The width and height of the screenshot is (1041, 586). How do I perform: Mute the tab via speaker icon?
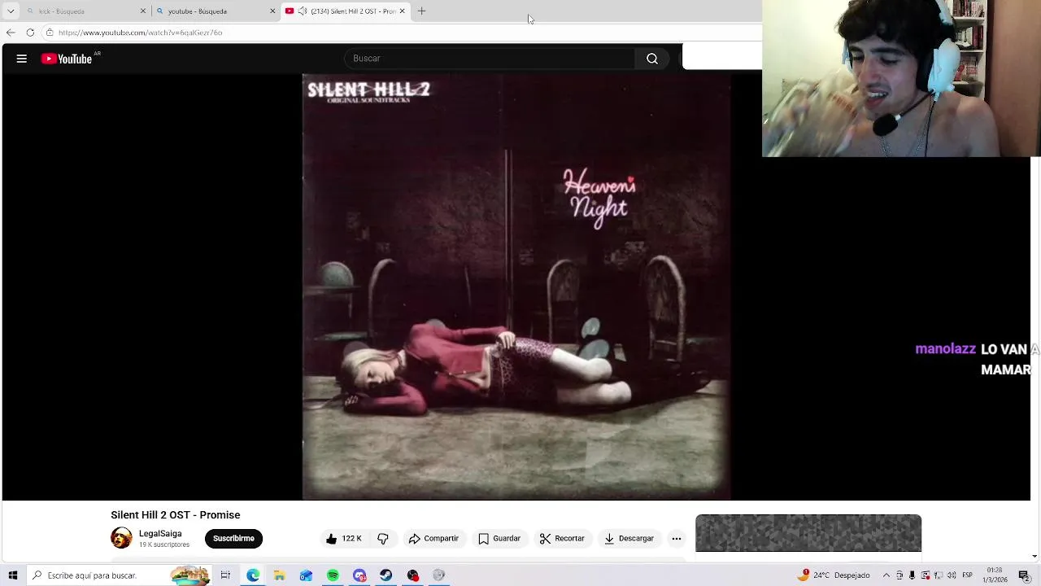303,11
